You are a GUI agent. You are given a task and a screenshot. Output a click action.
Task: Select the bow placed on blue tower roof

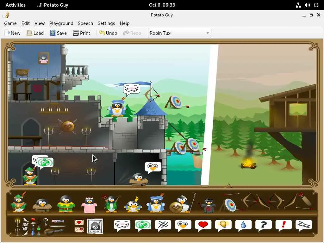point(152,94)
